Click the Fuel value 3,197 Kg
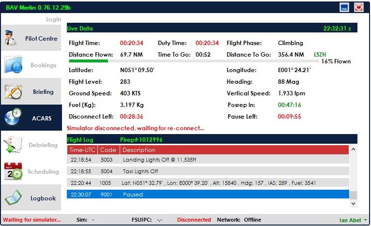This screenshot has height=226, width=371. coord(132,105)
